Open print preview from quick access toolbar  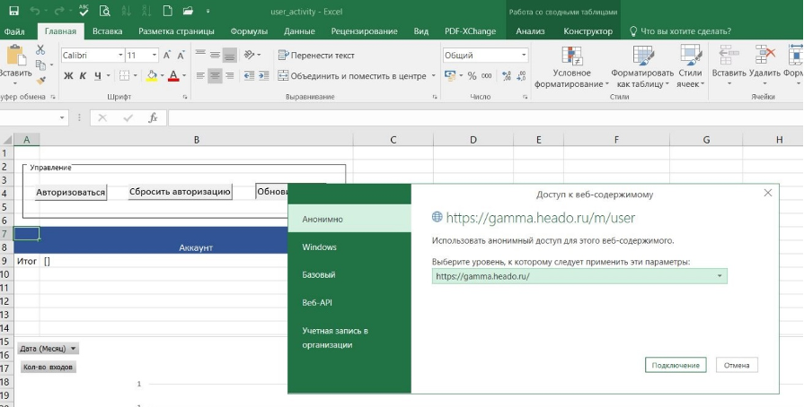pos(104,11)
